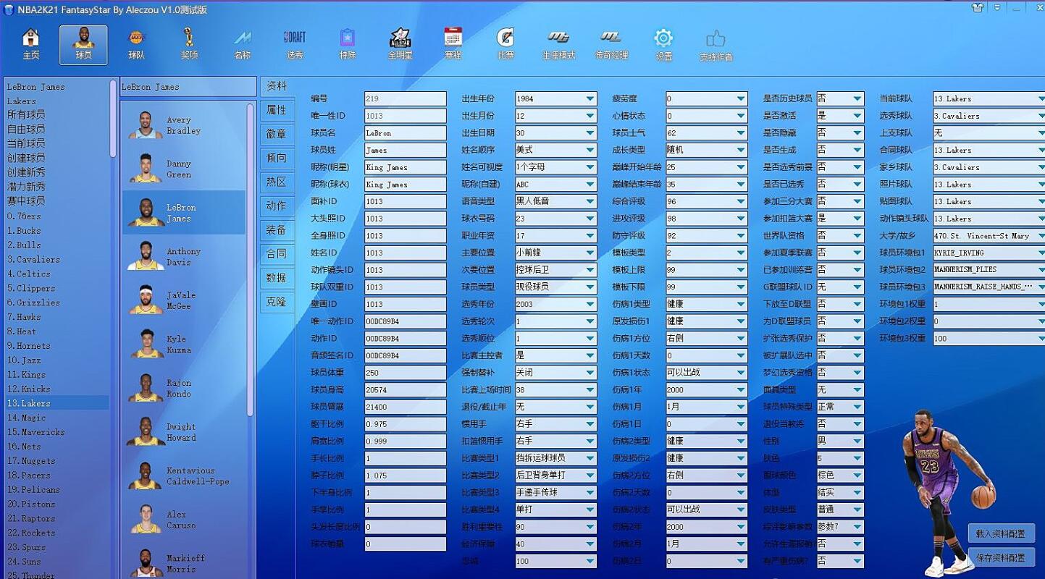Select 13.Lakers in the left team list
1045x579 pixels.
(56, 403)
